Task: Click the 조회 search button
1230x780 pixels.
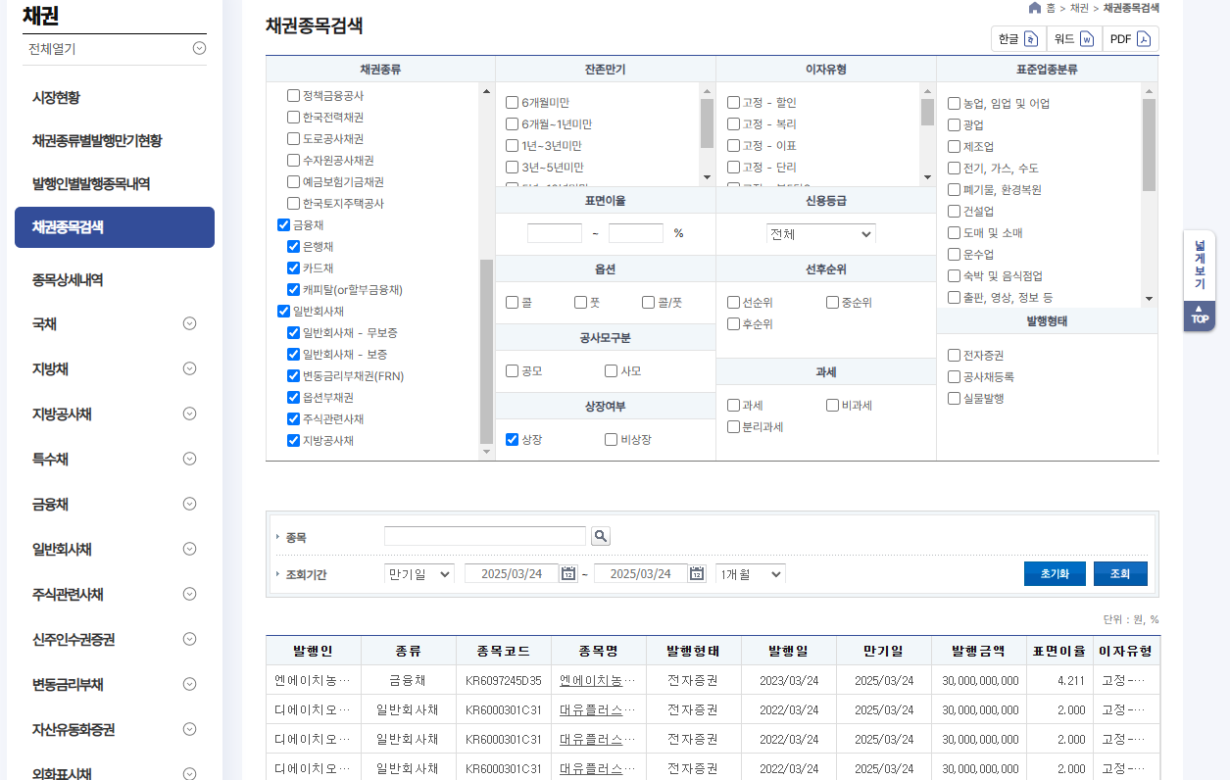Action: tap(1120, 574)
